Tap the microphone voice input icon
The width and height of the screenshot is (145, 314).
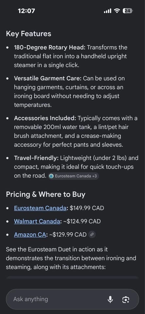[110, 299]
